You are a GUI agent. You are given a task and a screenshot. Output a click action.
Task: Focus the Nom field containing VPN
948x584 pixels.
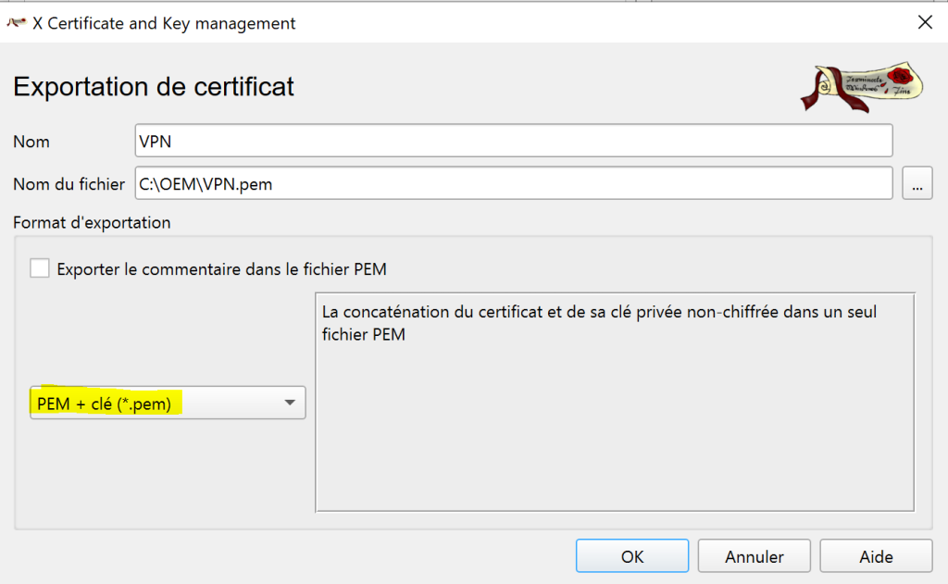[513, 142]
